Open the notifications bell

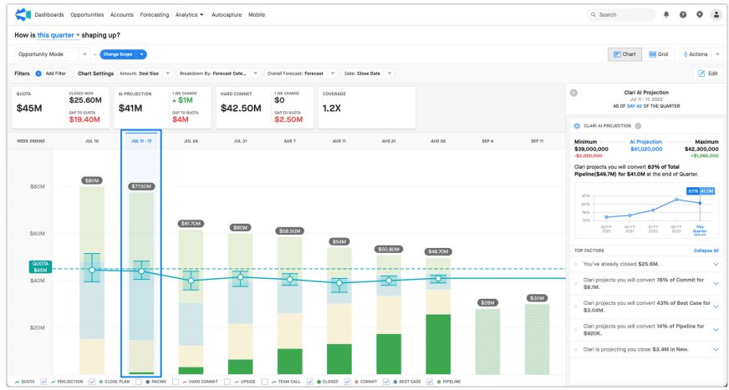666,15
